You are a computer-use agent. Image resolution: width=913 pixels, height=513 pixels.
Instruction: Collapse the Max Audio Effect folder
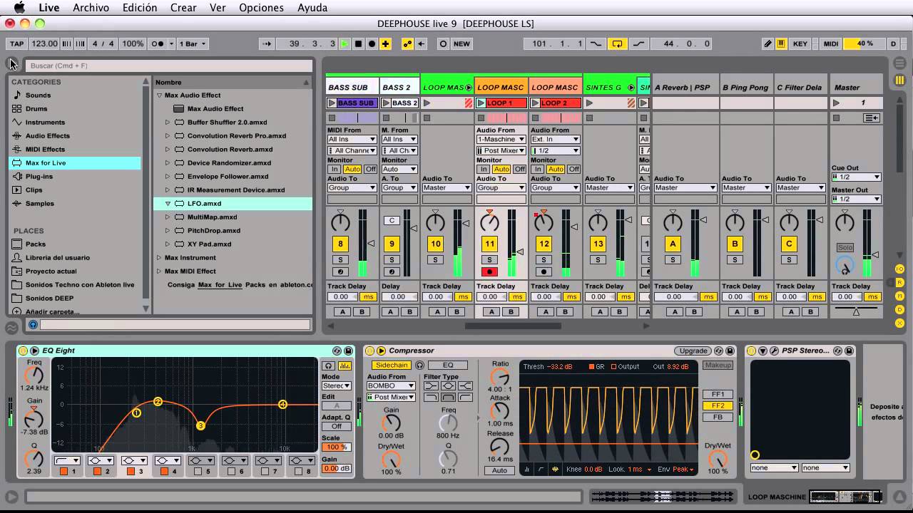tap(160, 95)
